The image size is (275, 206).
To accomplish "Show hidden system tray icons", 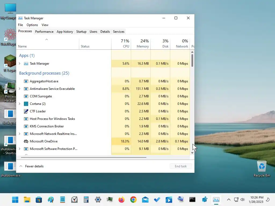I will [x=229, y=200].
